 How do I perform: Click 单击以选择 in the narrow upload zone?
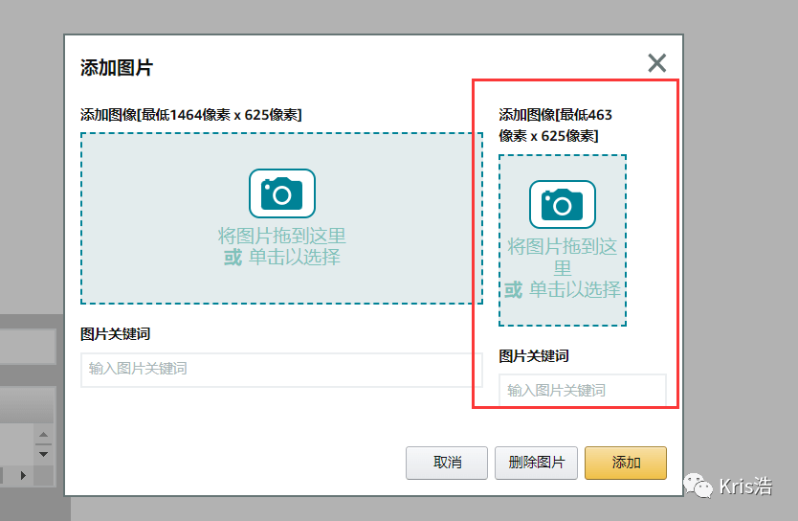(575, 289)
